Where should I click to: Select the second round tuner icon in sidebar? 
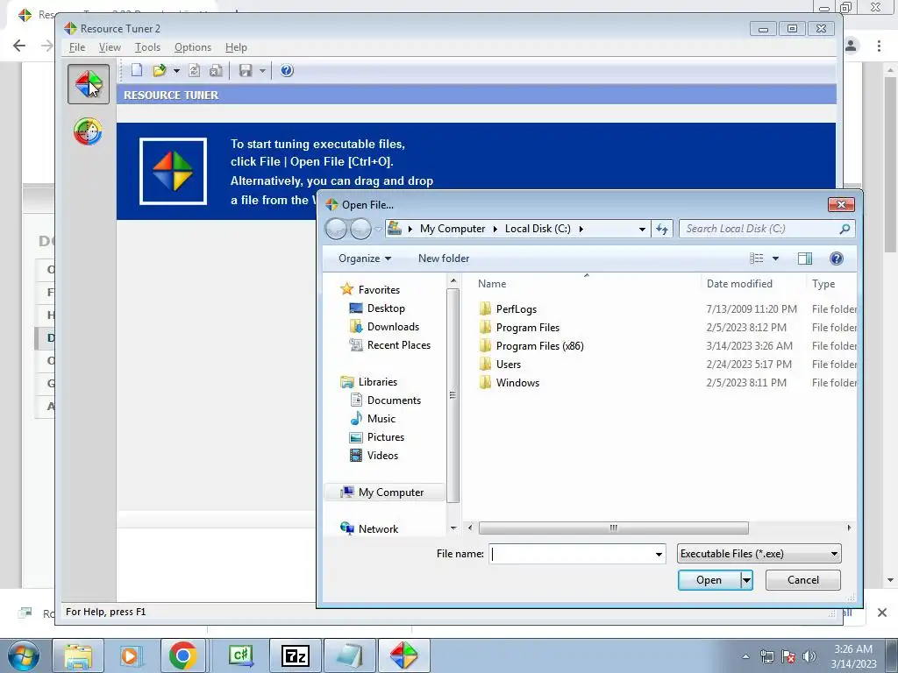coord(89,131)
